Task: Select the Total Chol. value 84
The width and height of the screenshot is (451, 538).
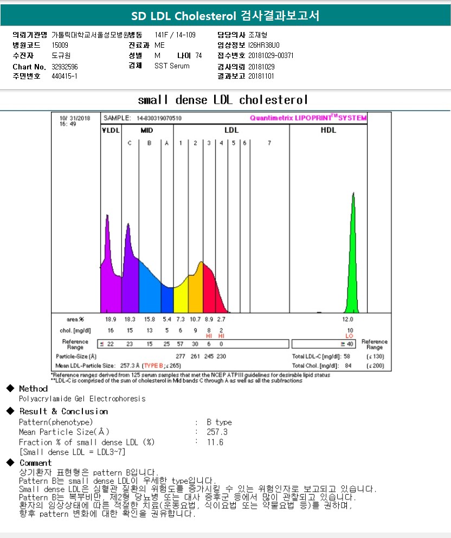Action: tap(348, 366)
